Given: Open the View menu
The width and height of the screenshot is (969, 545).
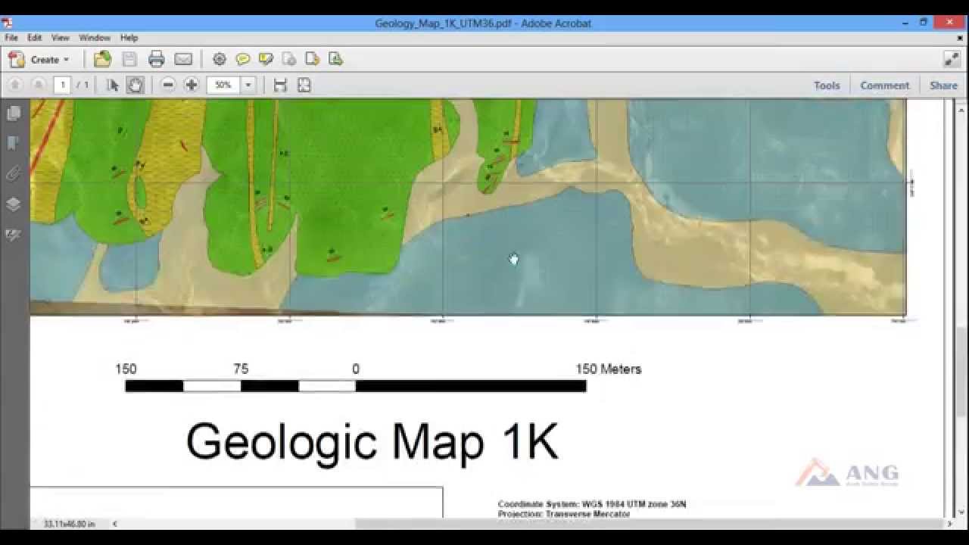Looking at the screenshot, I should 61,38.
